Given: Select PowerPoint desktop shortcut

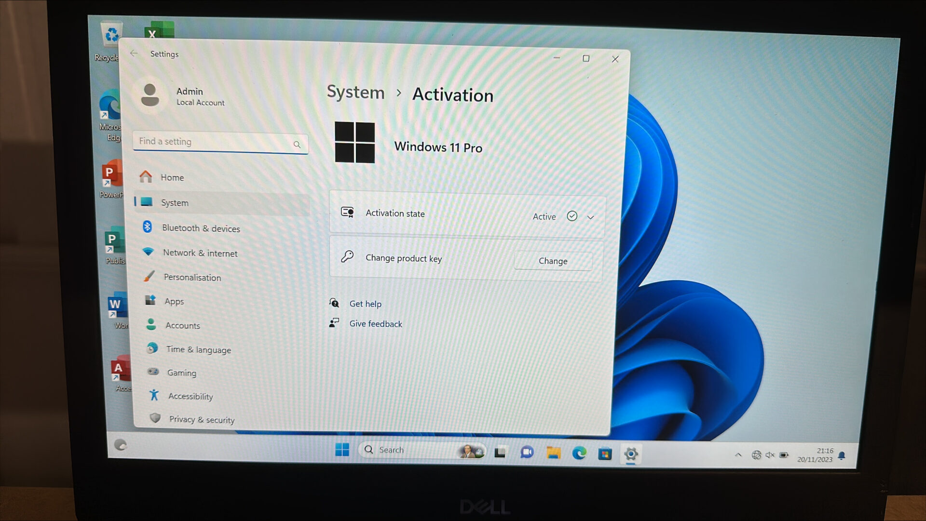Looking at the screenshot, I should (111, 179).
